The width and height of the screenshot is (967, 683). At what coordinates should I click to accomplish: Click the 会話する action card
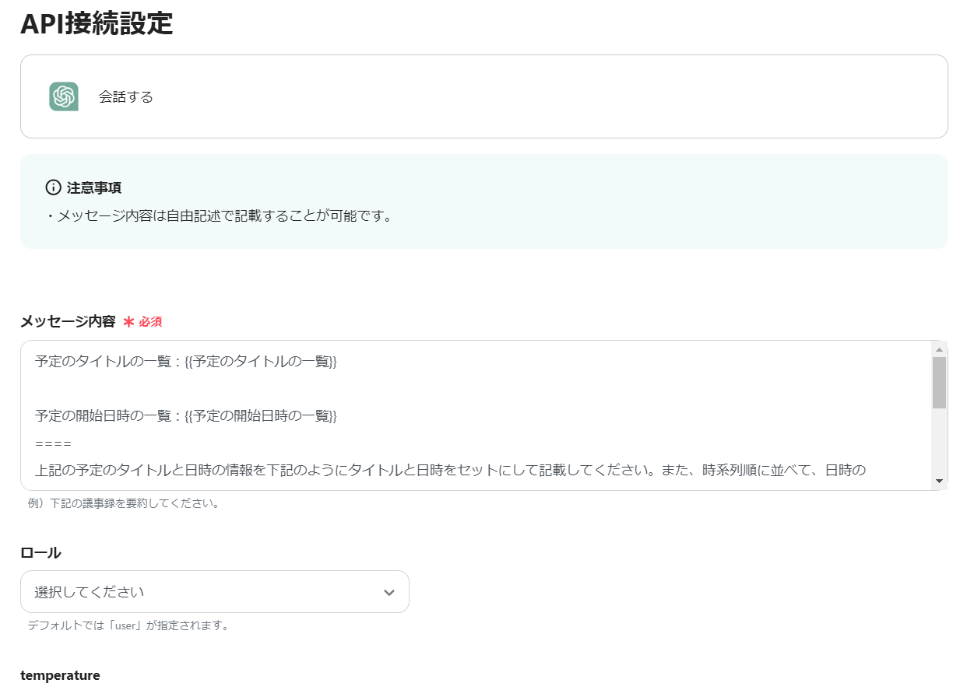coord(484,96)
